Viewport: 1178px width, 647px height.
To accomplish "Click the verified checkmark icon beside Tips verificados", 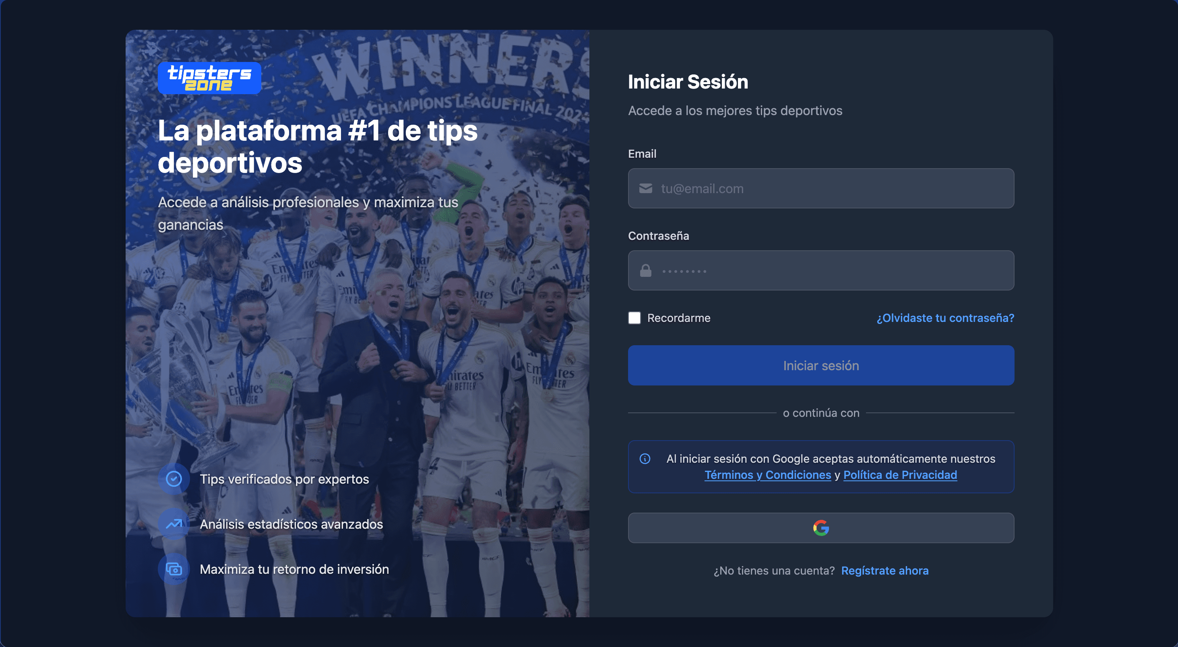I will 174,479.
